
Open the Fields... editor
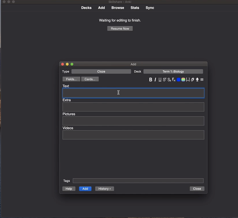pyautogui.click(x=71, y=79)
